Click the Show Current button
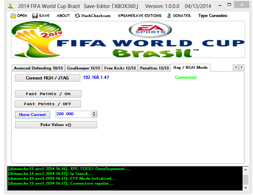Screen dimensions: 253x195 32,115
